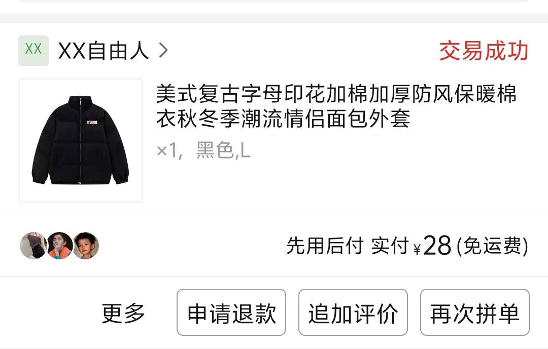Click the 申请退款 button

point(231,313)
